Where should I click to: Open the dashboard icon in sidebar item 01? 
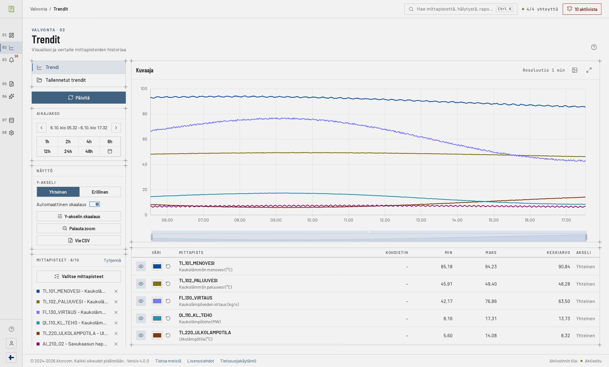[x=11, y=35]
